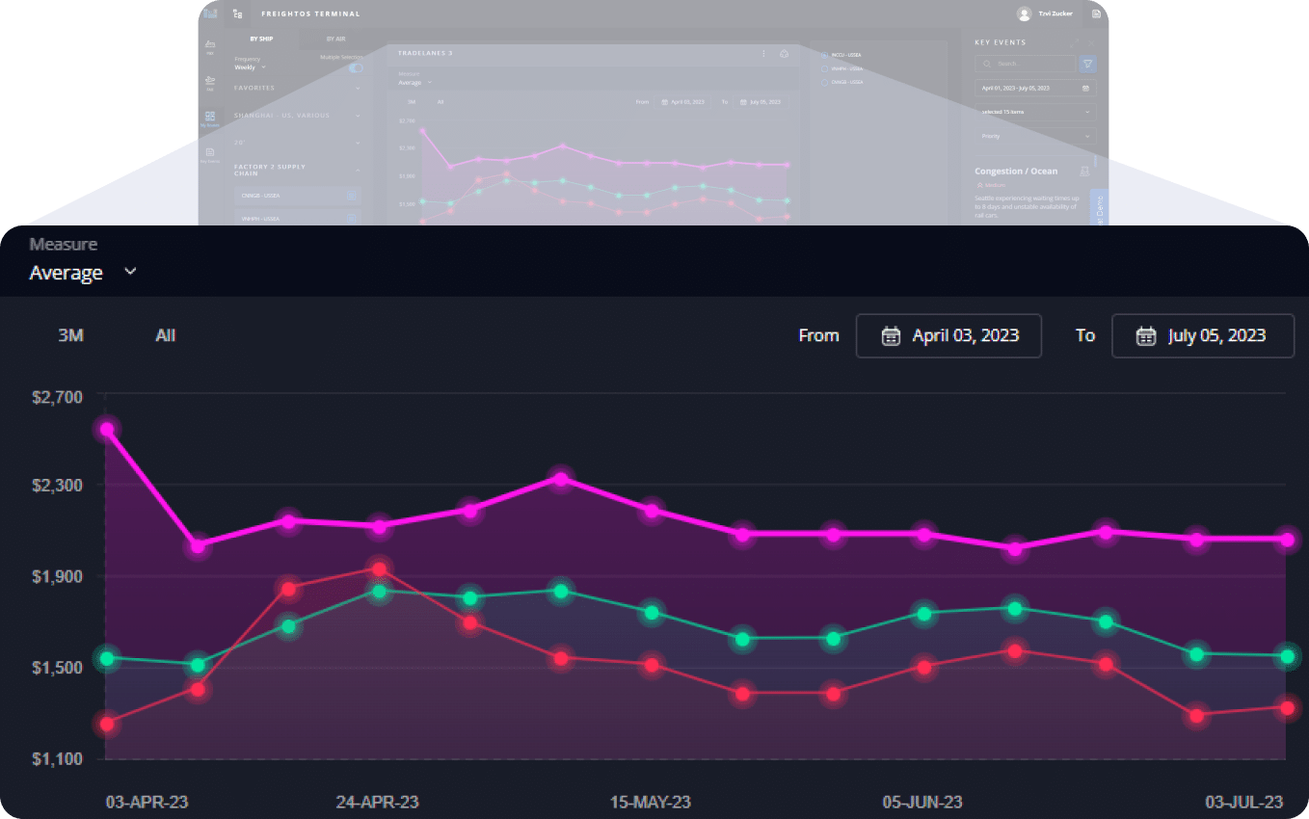Switch to the By Ship tab
Image resolution: width=1309 pixels, height=819 pixels.
[x=261, y=39]
